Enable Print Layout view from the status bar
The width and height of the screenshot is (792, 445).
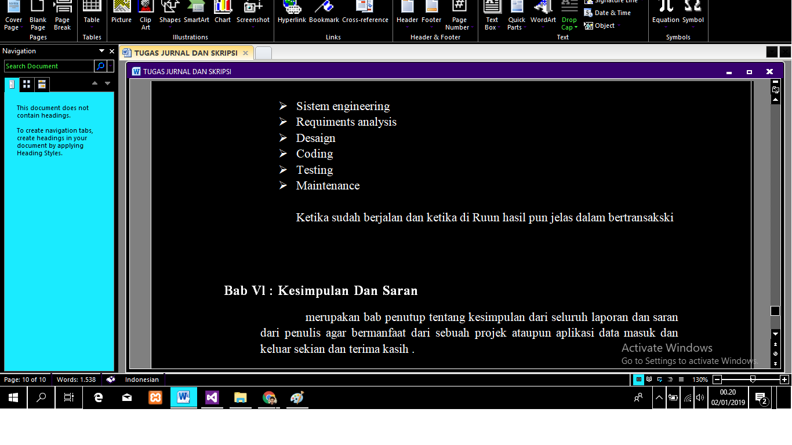[x=638, y=380]
